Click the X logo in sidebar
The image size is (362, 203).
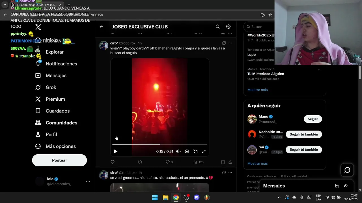38,27
